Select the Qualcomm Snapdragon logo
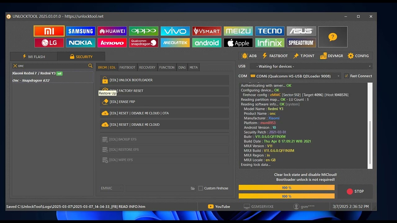397x223 pixels. pos(144,43)
